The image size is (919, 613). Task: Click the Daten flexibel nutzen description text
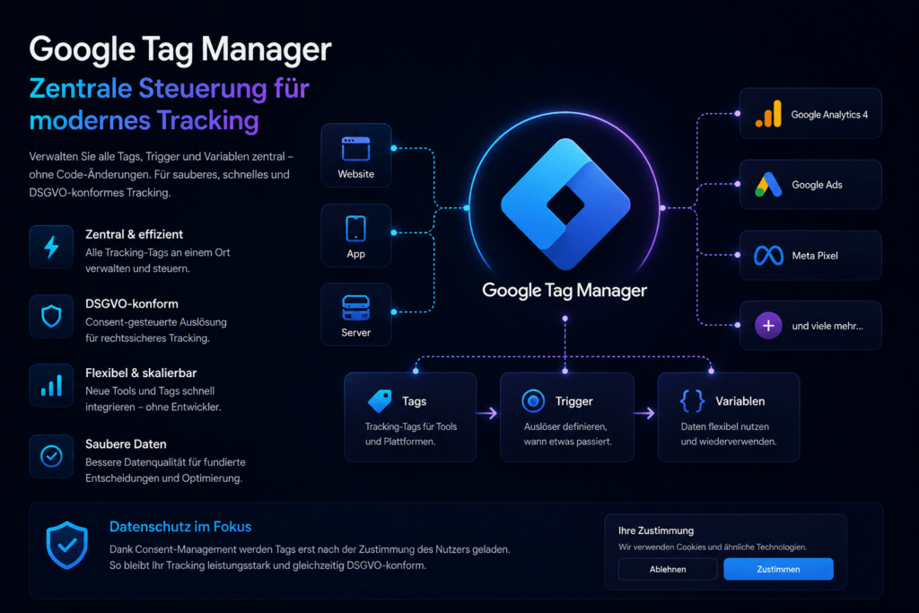coord(729,434)
